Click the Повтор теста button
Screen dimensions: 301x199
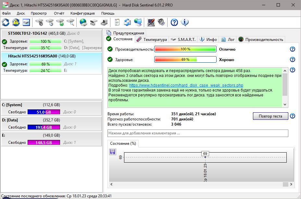[x=270, y=116]
